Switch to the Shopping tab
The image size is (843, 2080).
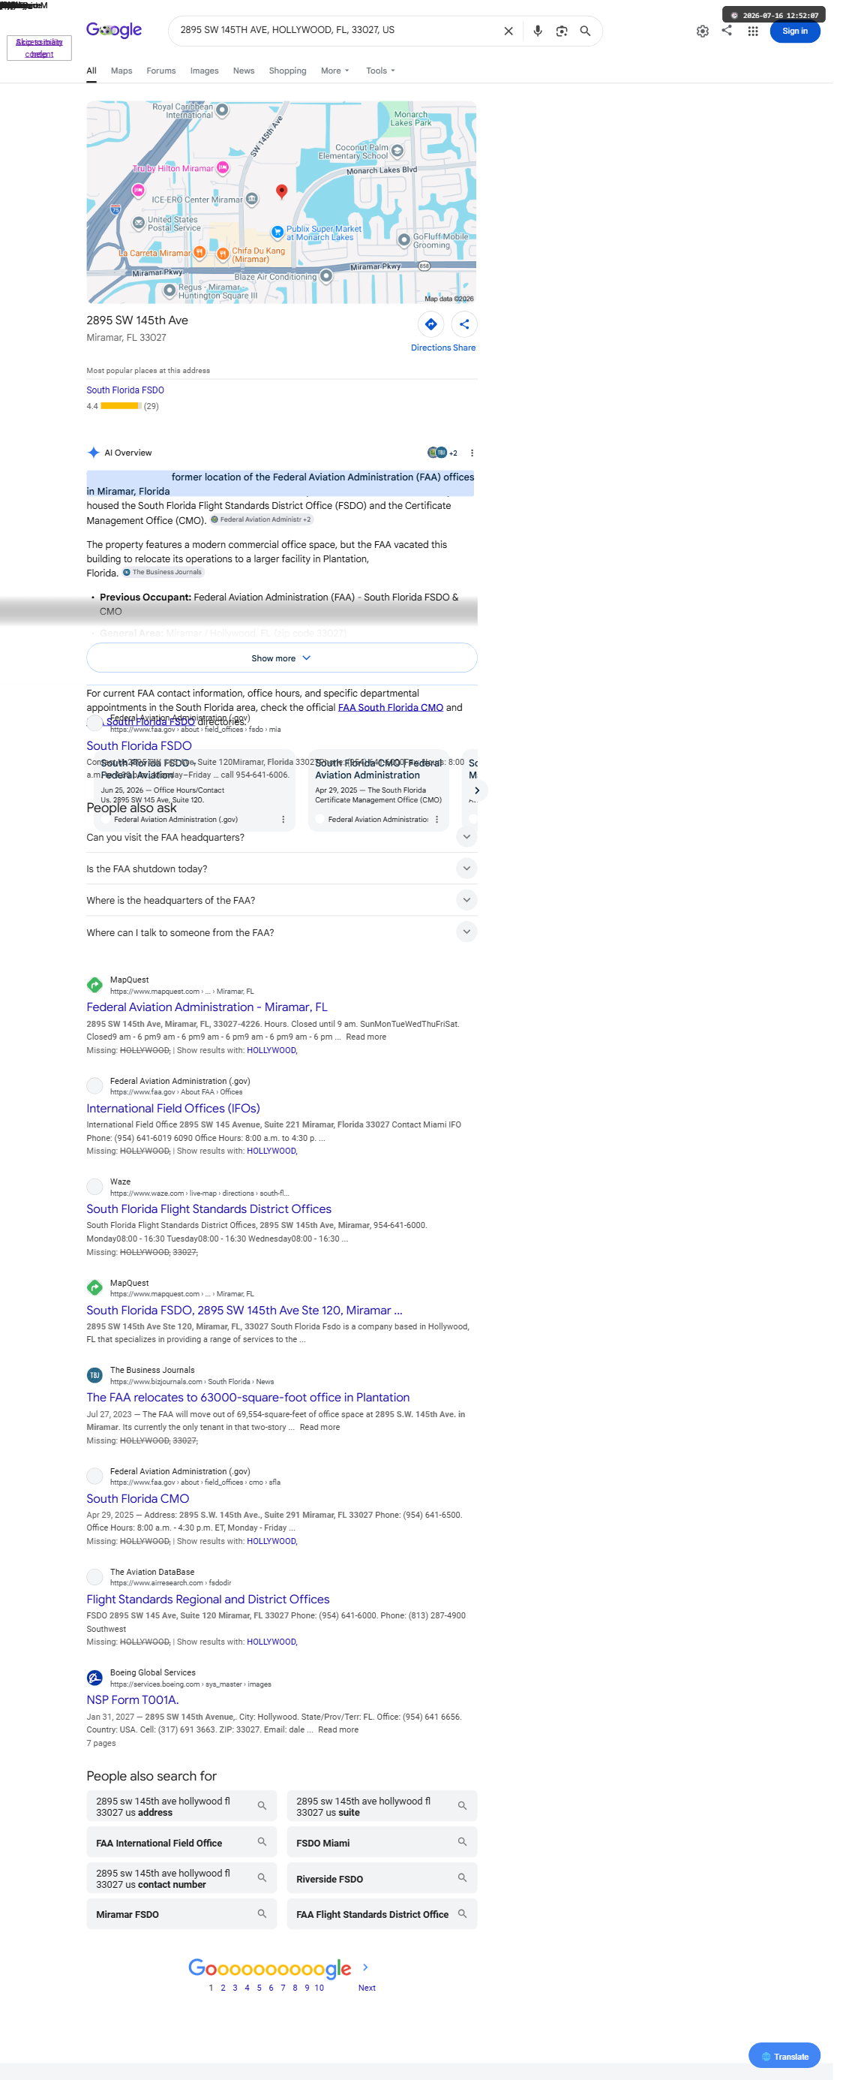pyautogui.click(x=287, y=71)
